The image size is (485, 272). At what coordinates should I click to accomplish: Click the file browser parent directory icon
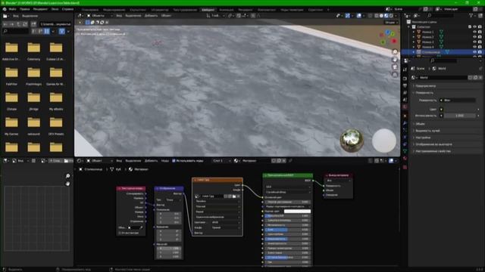[19, 23]
